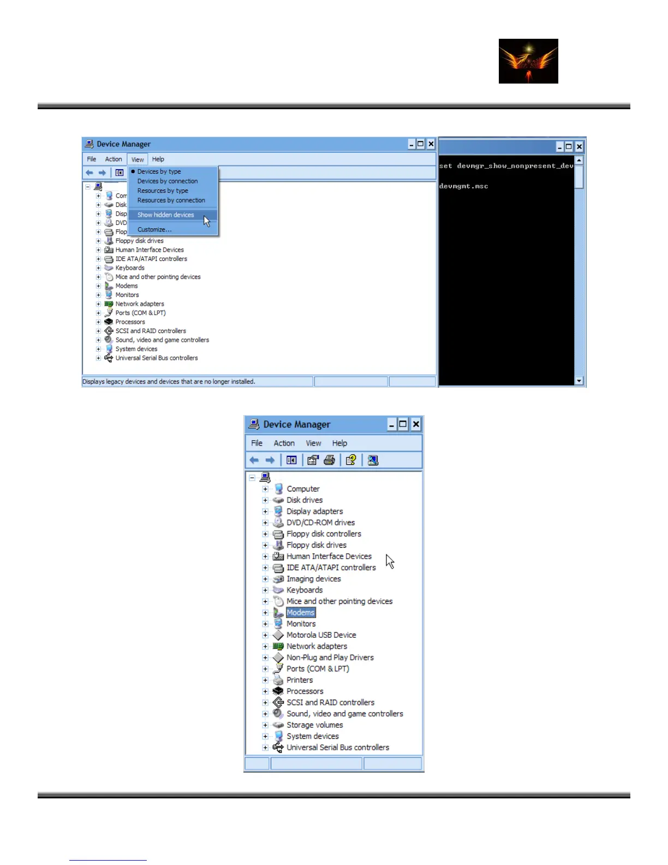Screen dimensions: 668x865
Task: Select IDE ATA/ATAPI controllers in lower Device Manager
Action: 331,568
